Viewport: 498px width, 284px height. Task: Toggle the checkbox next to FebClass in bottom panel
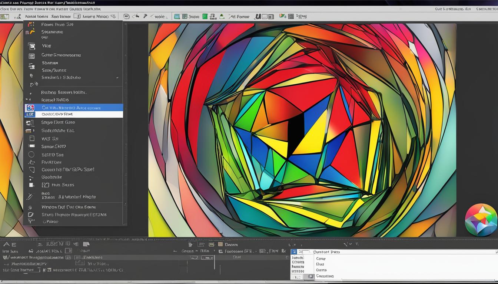[x=77, y=257]
